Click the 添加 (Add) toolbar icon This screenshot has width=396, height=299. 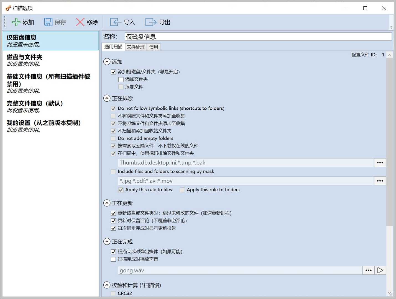pyautogui.click(x=16, y=22)
